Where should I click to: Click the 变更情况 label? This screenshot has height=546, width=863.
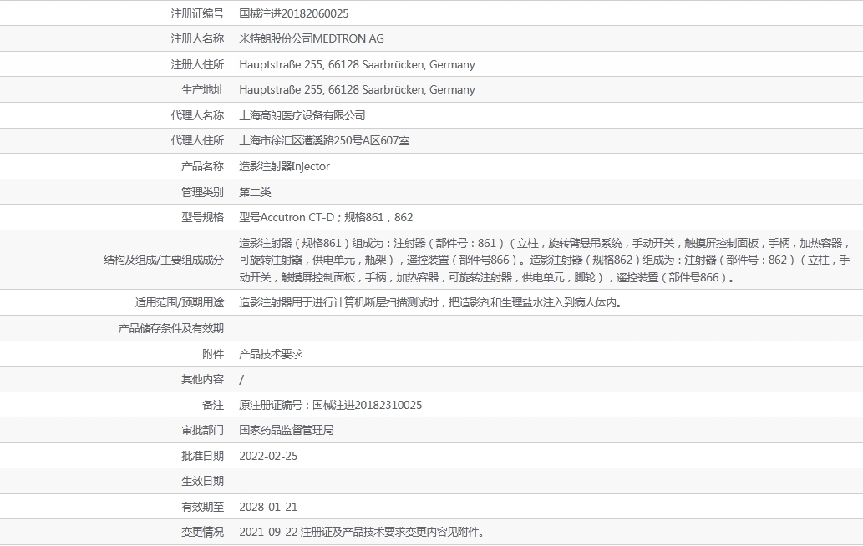(202, 533)
